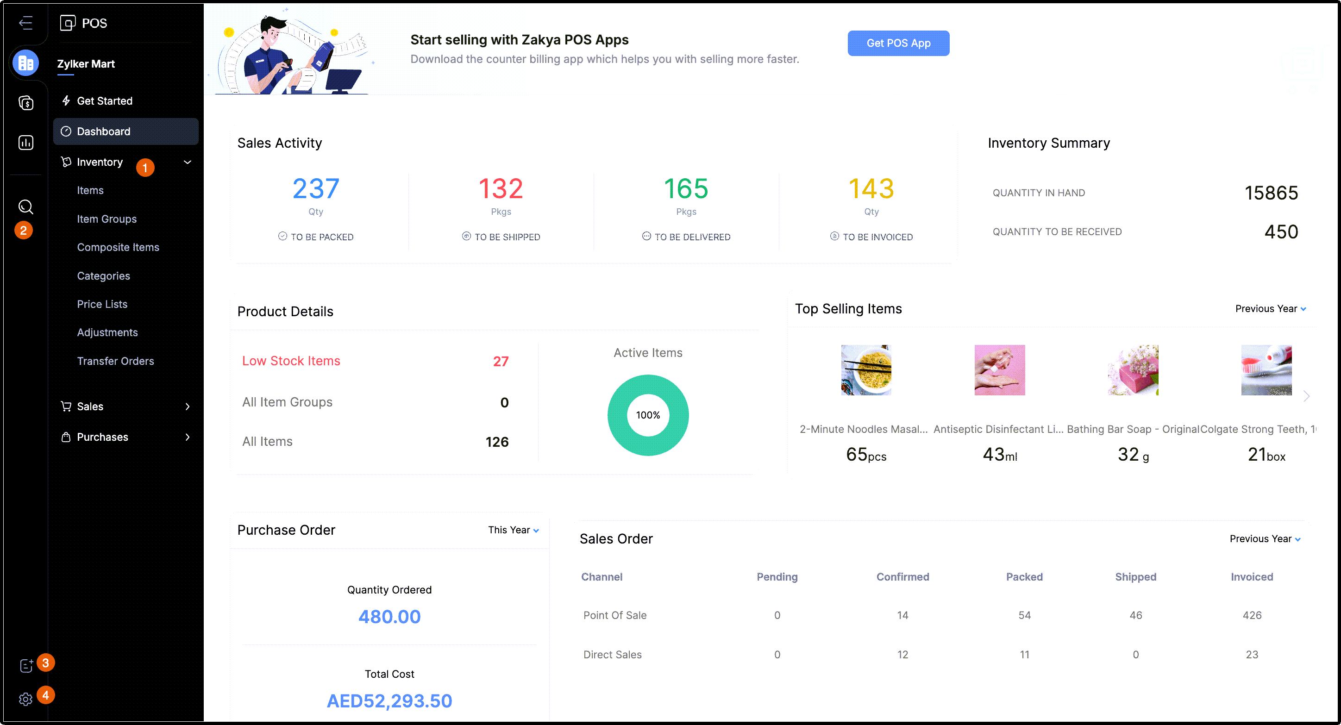Open Sales Order Previous Year dropdown
The height and width of the screenshot is (725, 1341).
(1265, 539)
